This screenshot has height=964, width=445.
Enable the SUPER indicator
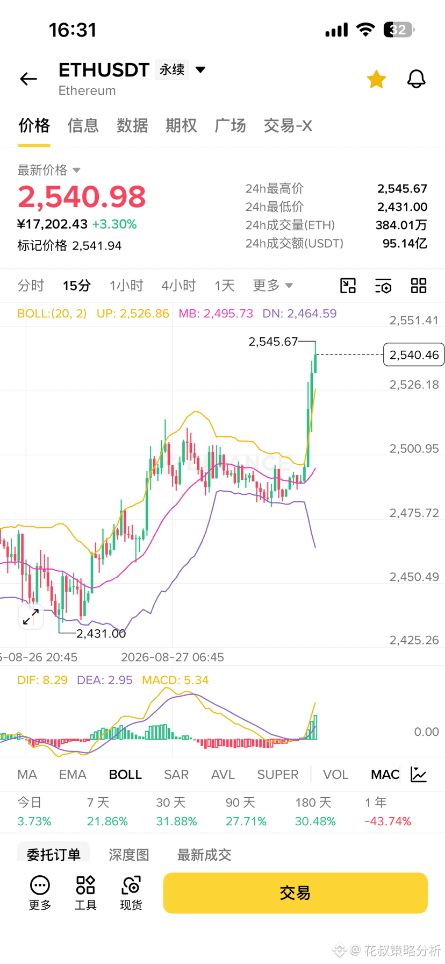(x=278, y=775)
